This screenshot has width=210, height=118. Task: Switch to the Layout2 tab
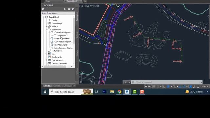click(67, 86)
